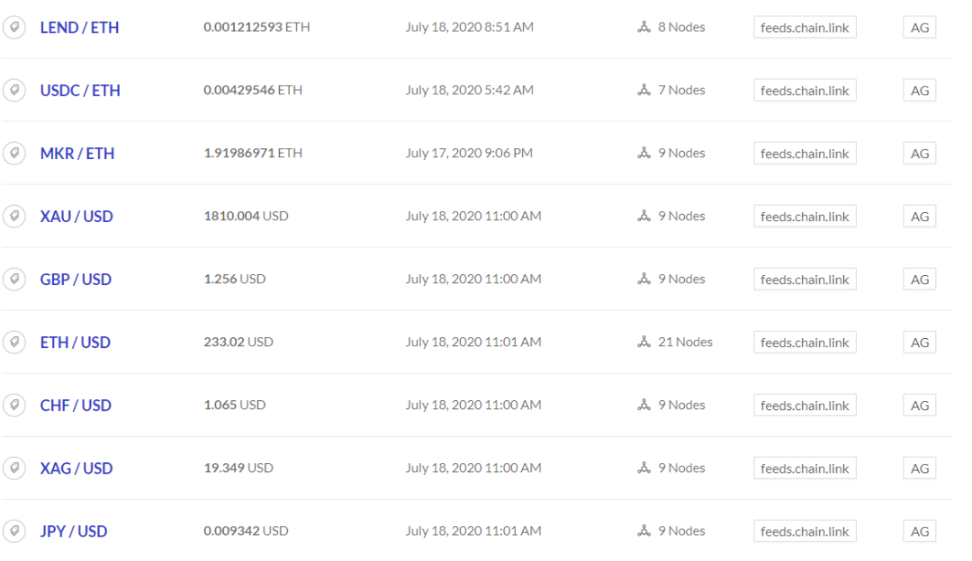Click the round tag icon beside ETH / USD
This screenshot has width=972, height=561.
coord(14,343)
